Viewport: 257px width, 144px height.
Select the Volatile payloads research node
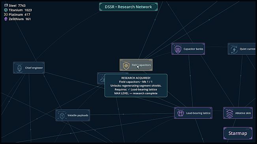73,115
